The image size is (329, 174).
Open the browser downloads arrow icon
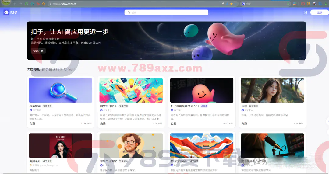pos(326,4)
